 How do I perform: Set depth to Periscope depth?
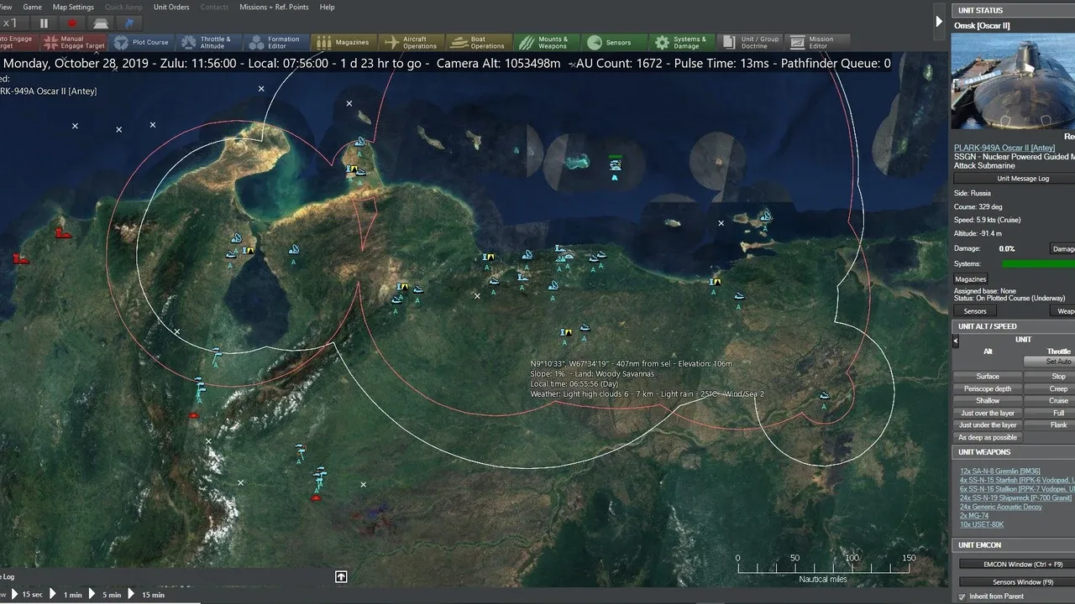[988, 388]
